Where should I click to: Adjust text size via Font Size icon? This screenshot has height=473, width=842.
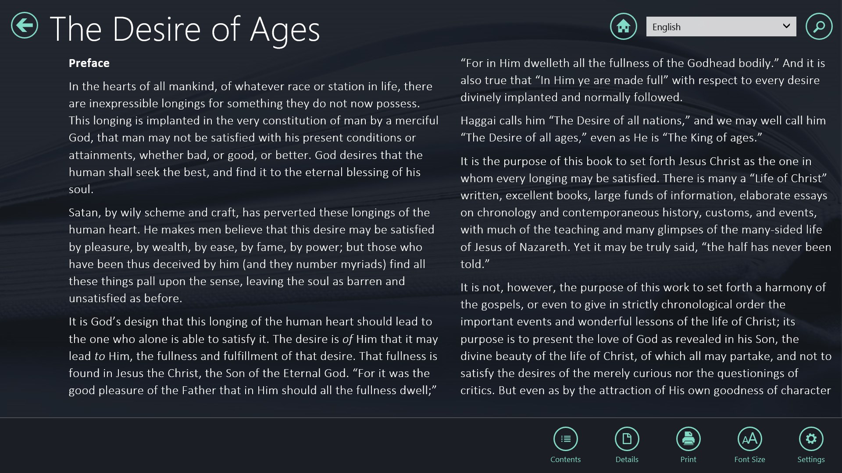click(x=749, y=438)
